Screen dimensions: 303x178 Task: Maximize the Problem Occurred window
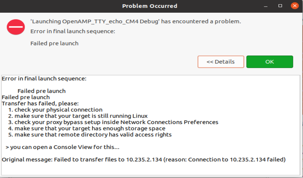click(280, 6)
